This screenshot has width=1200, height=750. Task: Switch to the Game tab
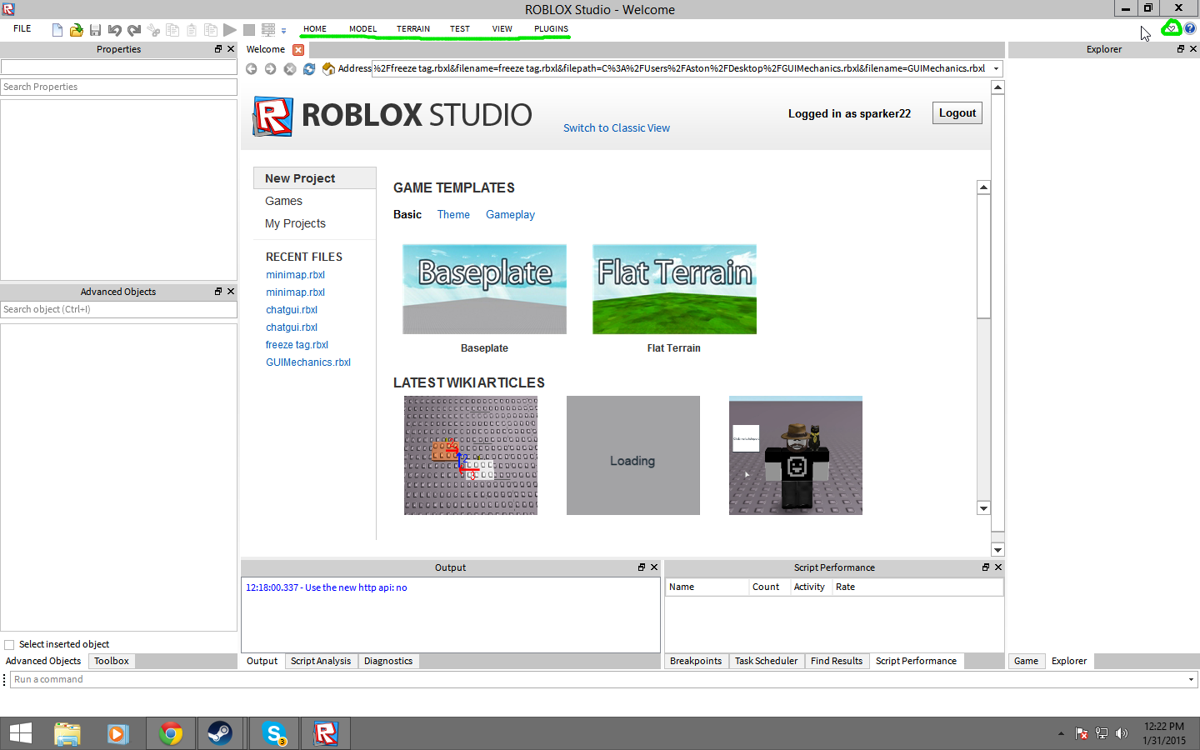(x=1027, y=661)
